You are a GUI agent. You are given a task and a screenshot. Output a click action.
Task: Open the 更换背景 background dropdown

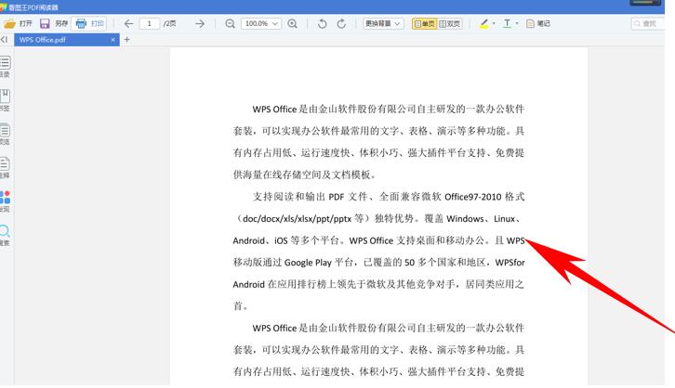click(383, 23)
